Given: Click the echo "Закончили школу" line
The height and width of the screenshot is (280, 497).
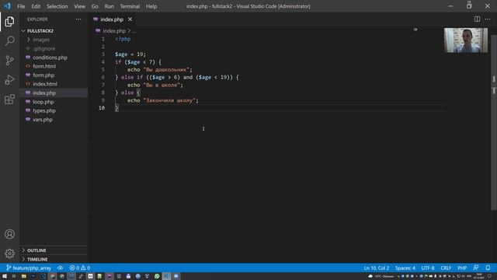Looking at the screenshot, I should pos(163,100).
